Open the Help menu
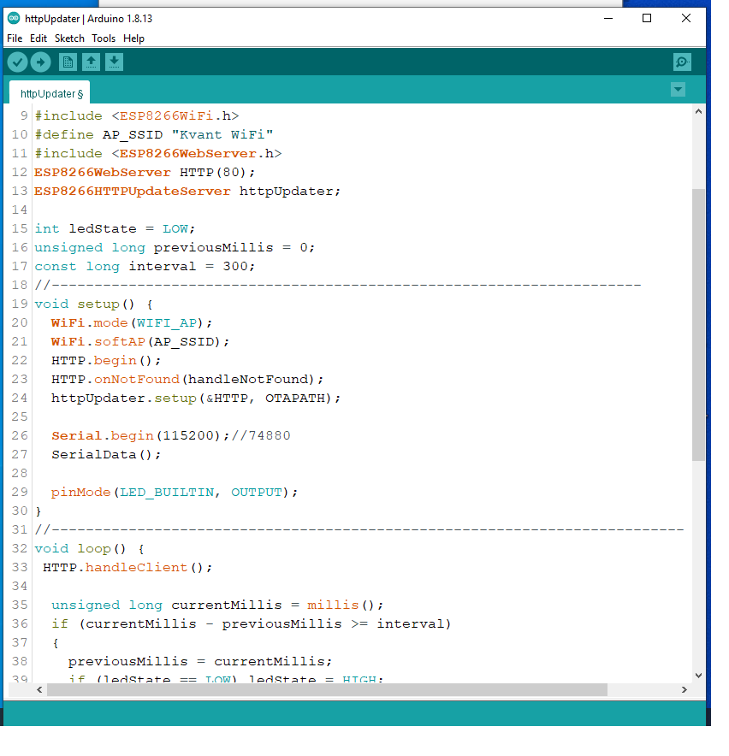The image size is (729, 756). point(133,38)
